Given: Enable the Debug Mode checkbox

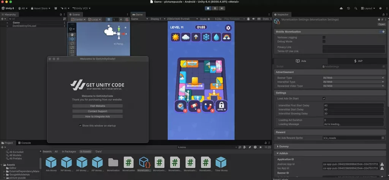Looking at the screenshot, I should click(x=324, y=41).
